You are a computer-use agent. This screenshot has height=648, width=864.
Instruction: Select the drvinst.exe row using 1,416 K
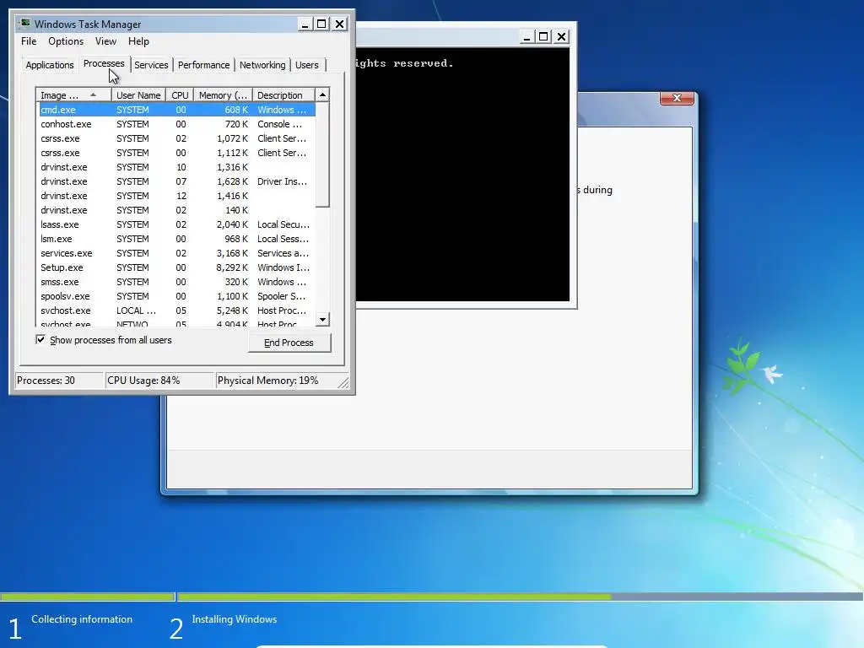(x=177, y=196)
